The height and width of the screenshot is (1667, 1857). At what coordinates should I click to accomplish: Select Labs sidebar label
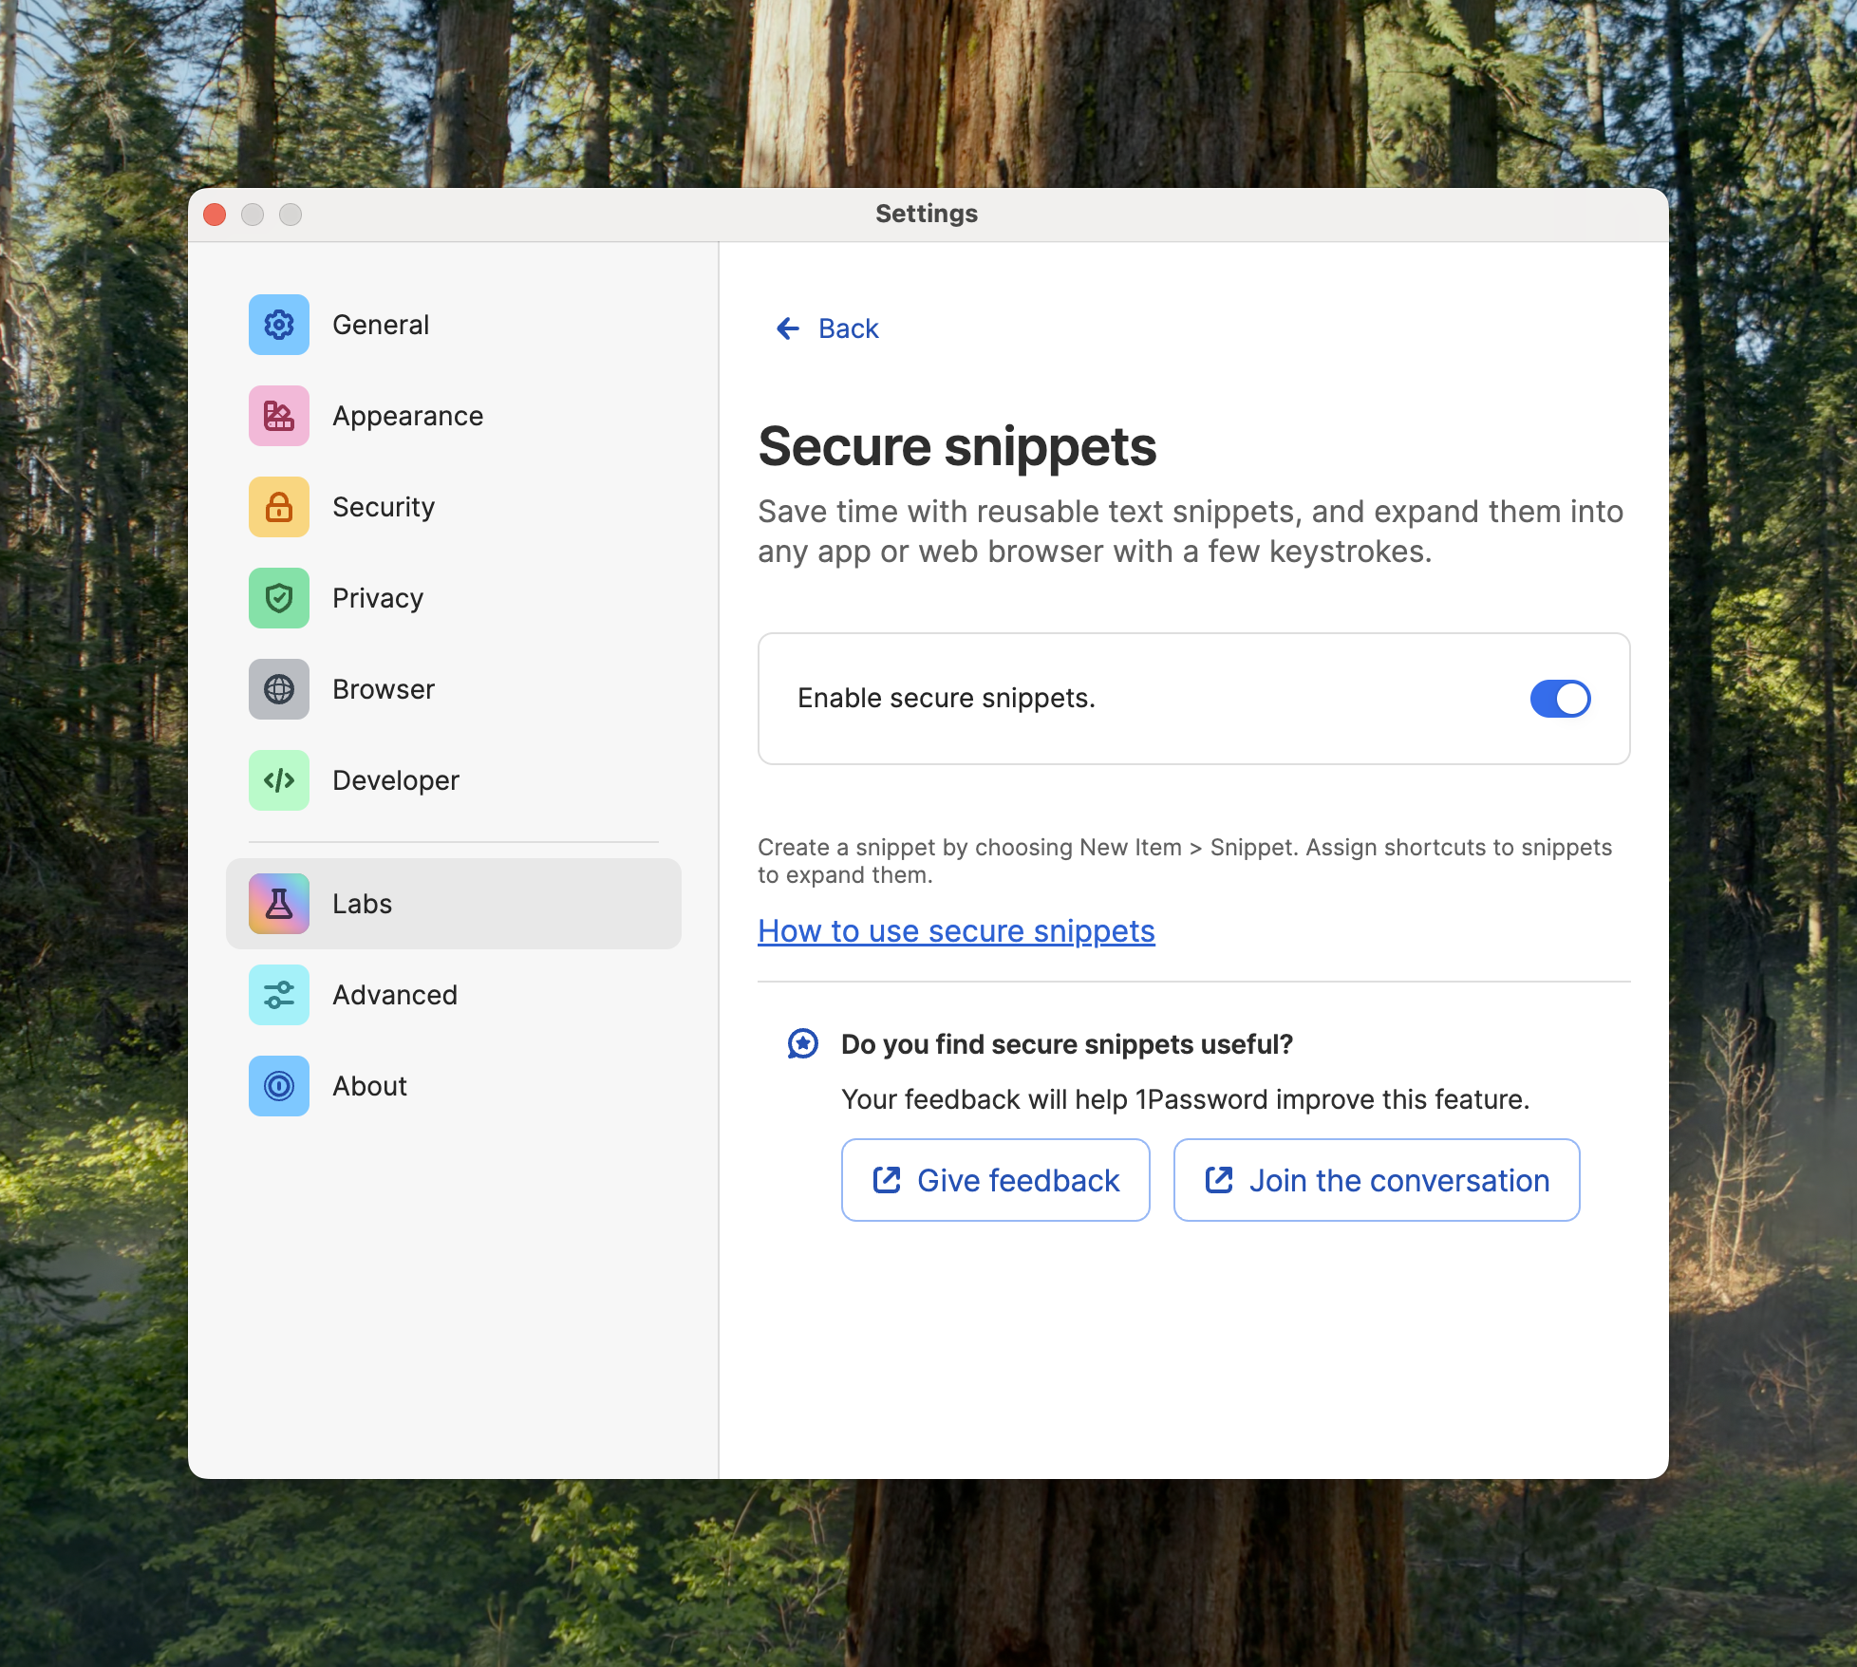(362, 904)
